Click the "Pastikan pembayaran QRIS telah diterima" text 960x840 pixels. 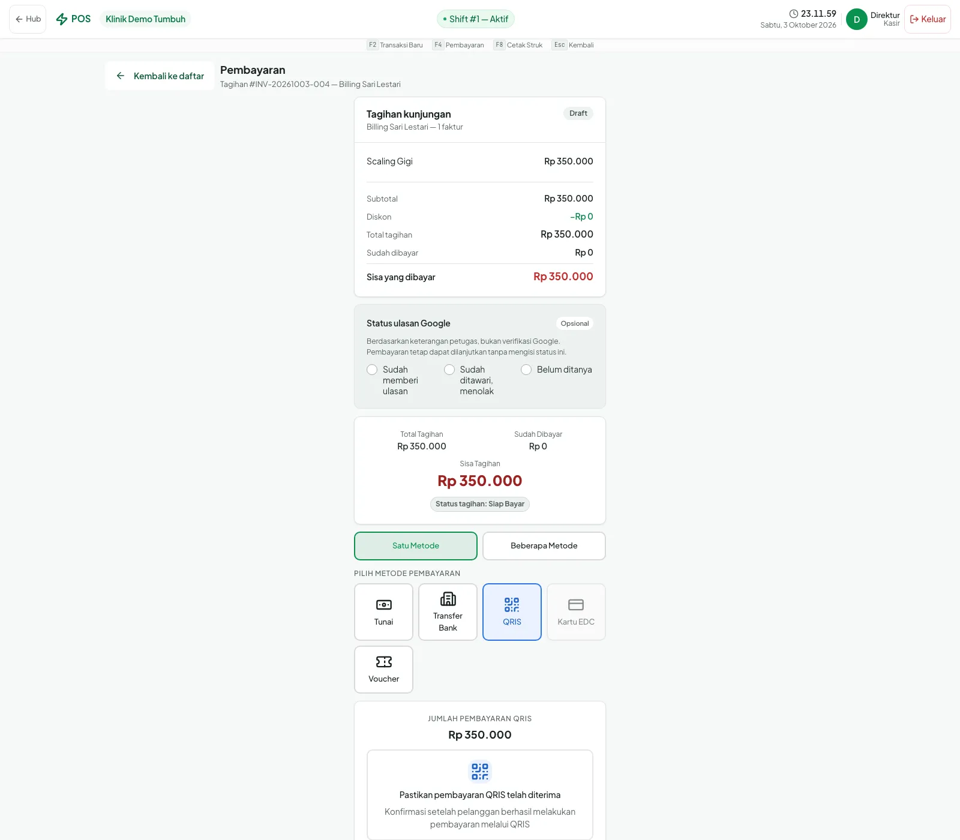pyautogui.click(x=480, y=795)
